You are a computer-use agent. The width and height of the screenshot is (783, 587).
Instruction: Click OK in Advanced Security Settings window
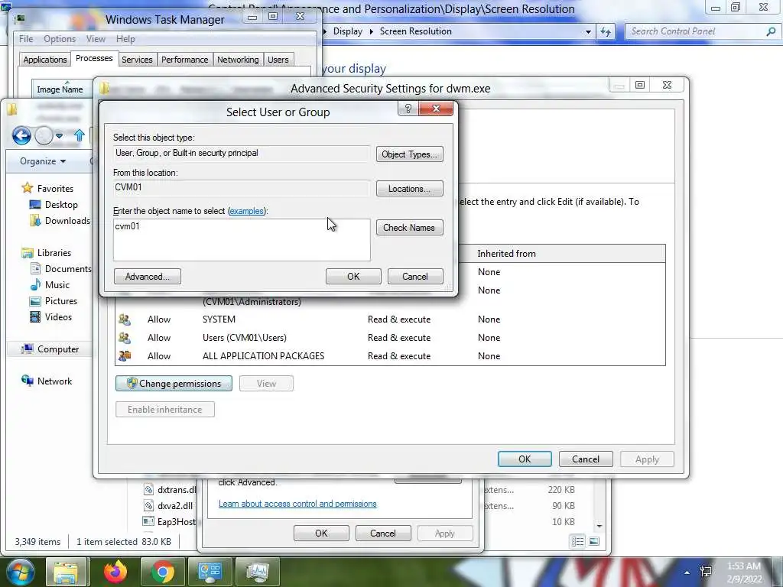[x=525, y=459]
